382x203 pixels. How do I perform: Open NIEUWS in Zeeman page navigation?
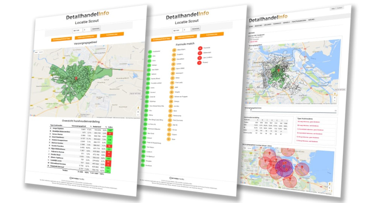[311, 20]
